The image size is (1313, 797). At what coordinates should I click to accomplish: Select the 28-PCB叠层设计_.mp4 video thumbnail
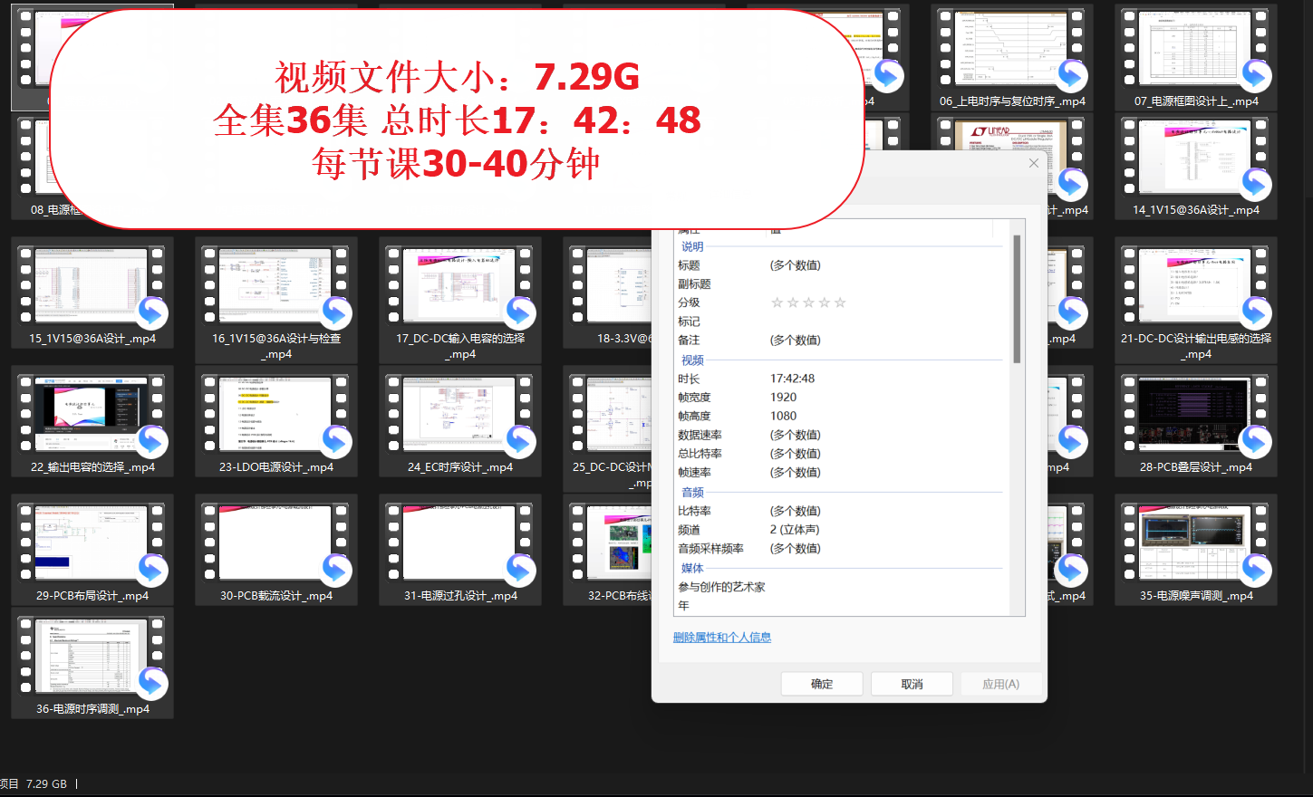point(1195,415)
